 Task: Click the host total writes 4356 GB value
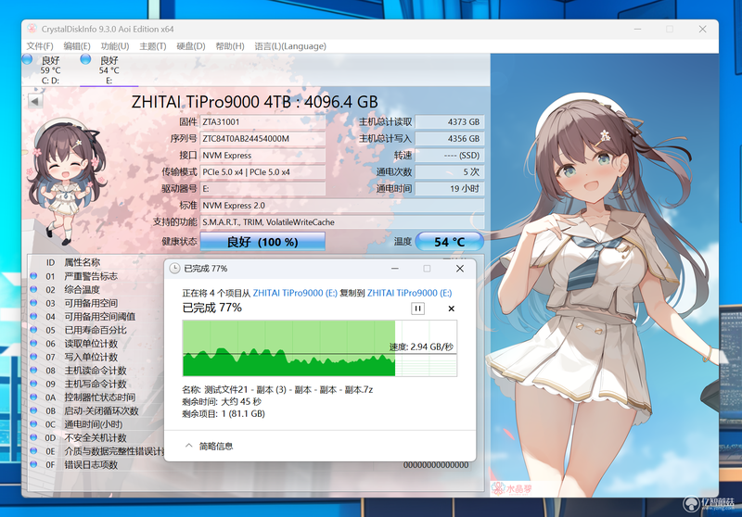pyautogui.click(x=450, y=138)
